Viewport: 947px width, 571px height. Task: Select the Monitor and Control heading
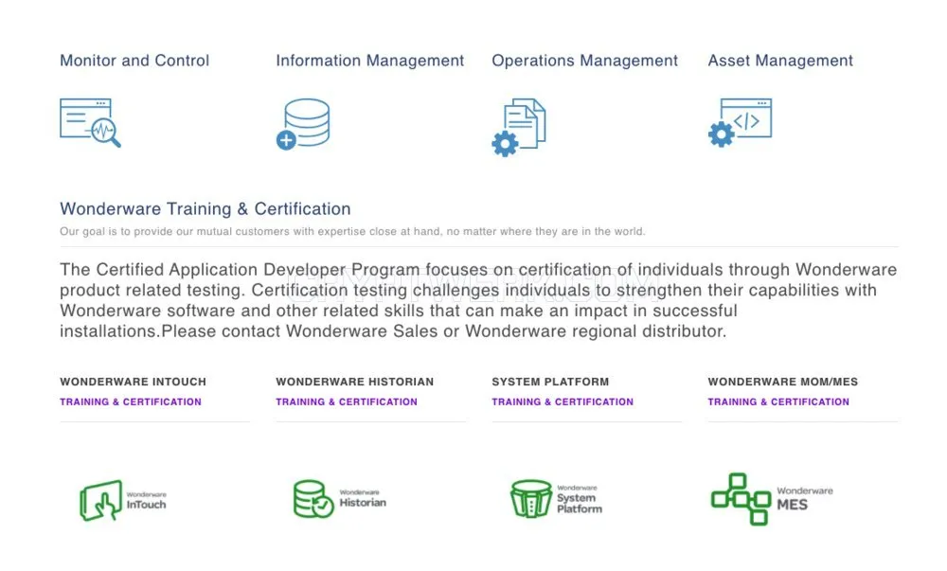click(134, 61)
